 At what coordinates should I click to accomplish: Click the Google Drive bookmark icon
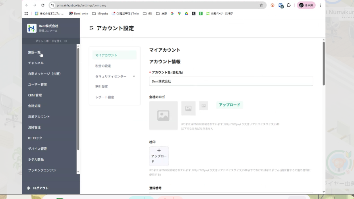(186, 13)
